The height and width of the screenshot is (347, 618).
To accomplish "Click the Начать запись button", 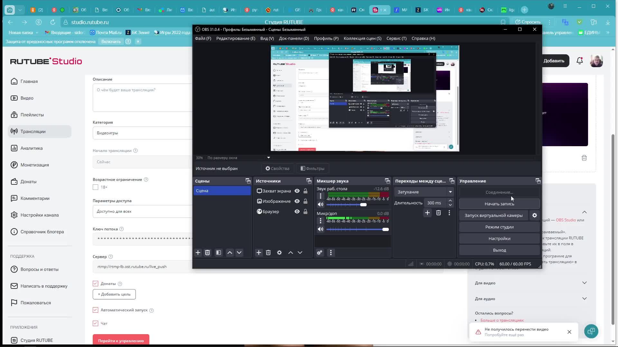I will pos(499,204).
